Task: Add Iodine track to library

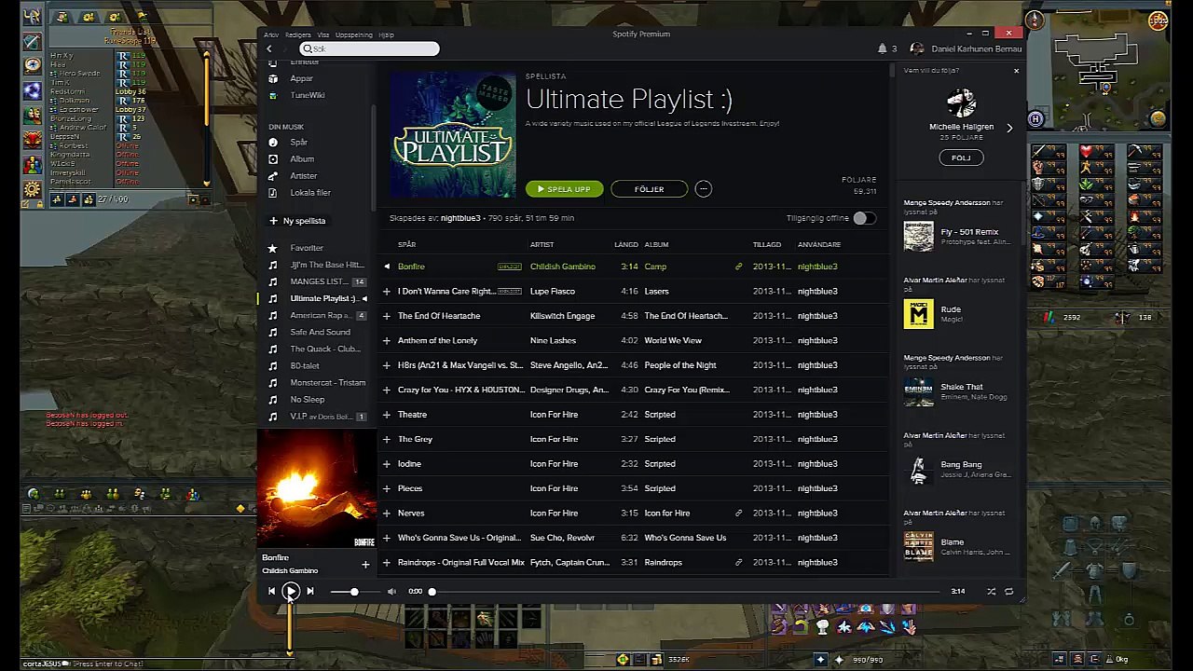Action: click(x=387, y=464)
